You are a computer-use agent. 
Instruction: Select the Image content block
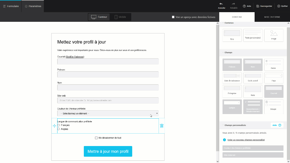click(274, 35)
